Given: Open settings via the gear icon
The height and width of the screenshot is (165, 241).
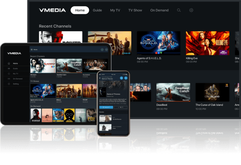Looking at the screenshot, I should [x=191, y=10].
